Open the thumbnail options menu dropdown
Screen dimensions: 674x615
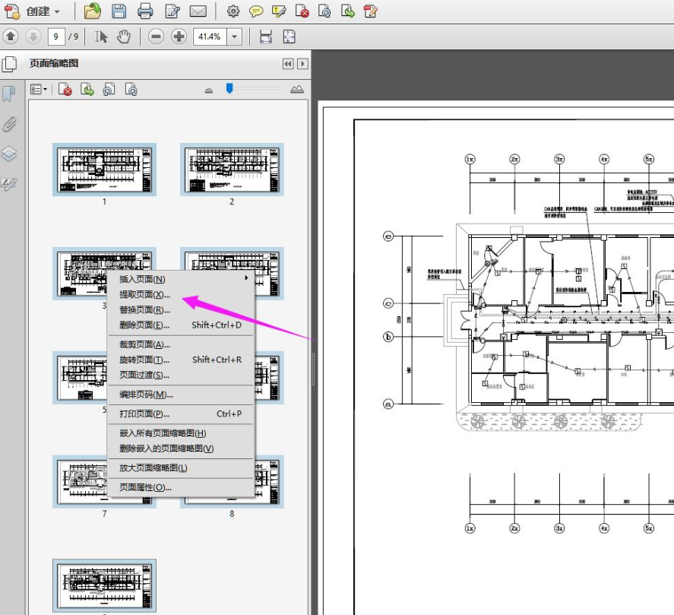coord(38,90)
